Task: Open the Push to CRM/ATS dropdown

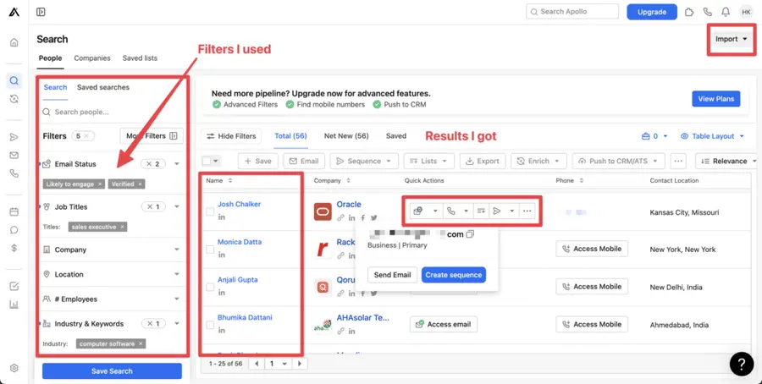Action: tap(618, 162)
